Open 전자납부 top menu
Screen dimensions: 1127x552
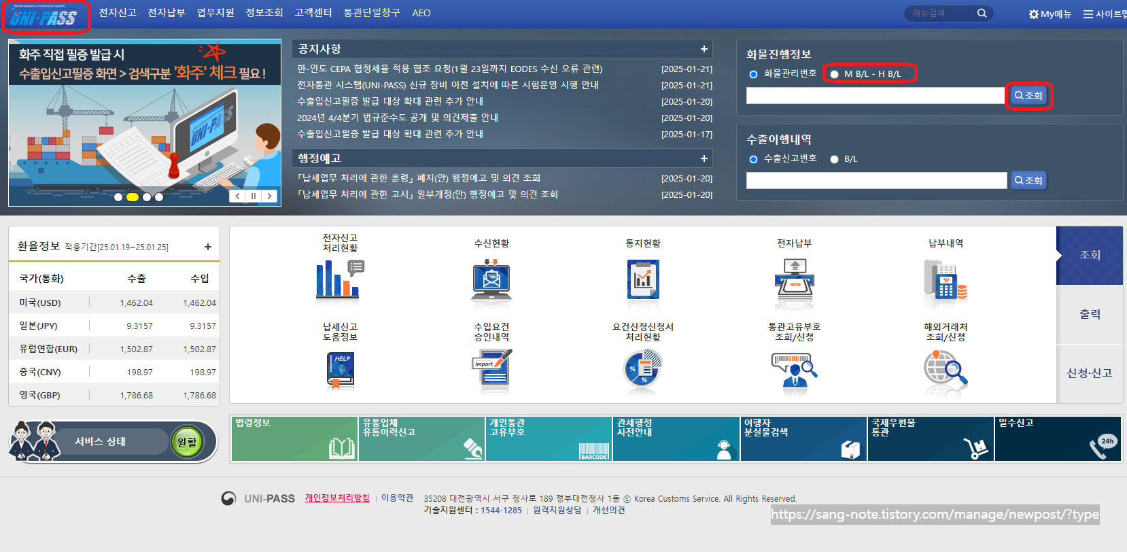(x=167, y=13)
